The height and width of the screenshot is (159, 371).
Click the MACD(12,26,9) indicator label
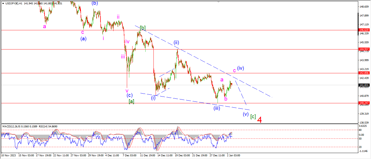coord(12,127)
